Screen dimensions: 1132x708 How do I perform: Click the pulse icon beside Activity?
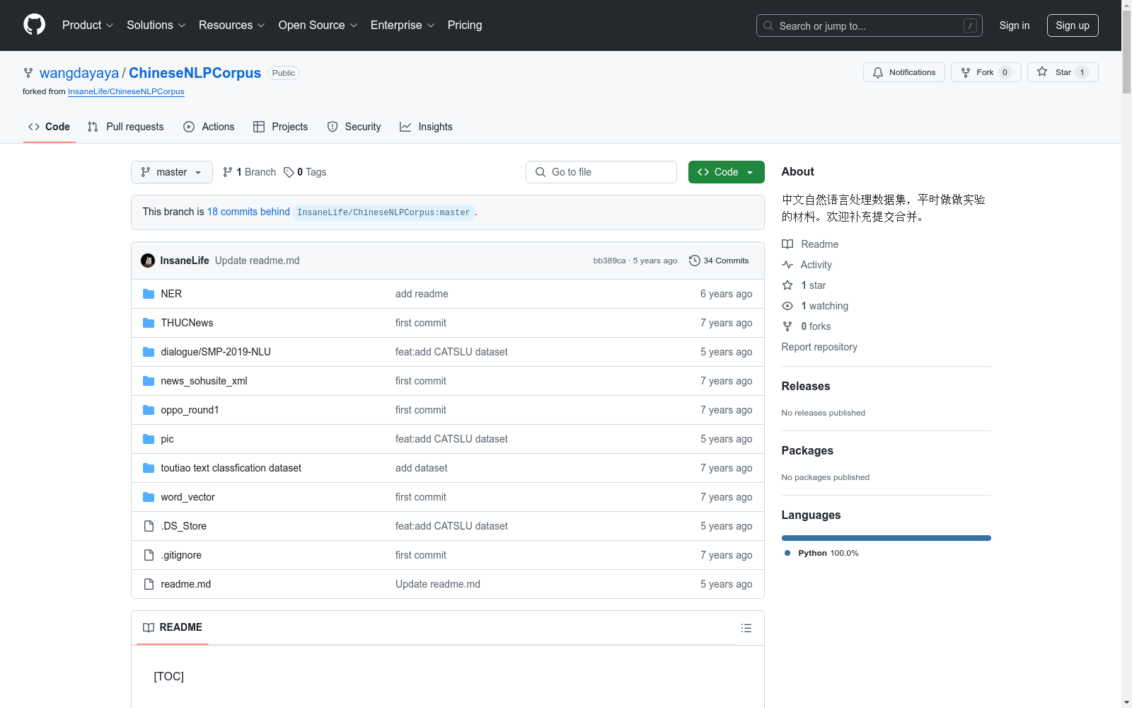tap(787, 265)
